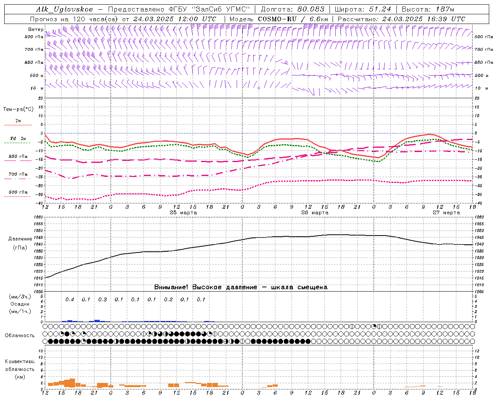Click the high pressure warning Внимание! text
Image resolution: width=495 pixels, height=396 pixels.
point(241,287)
